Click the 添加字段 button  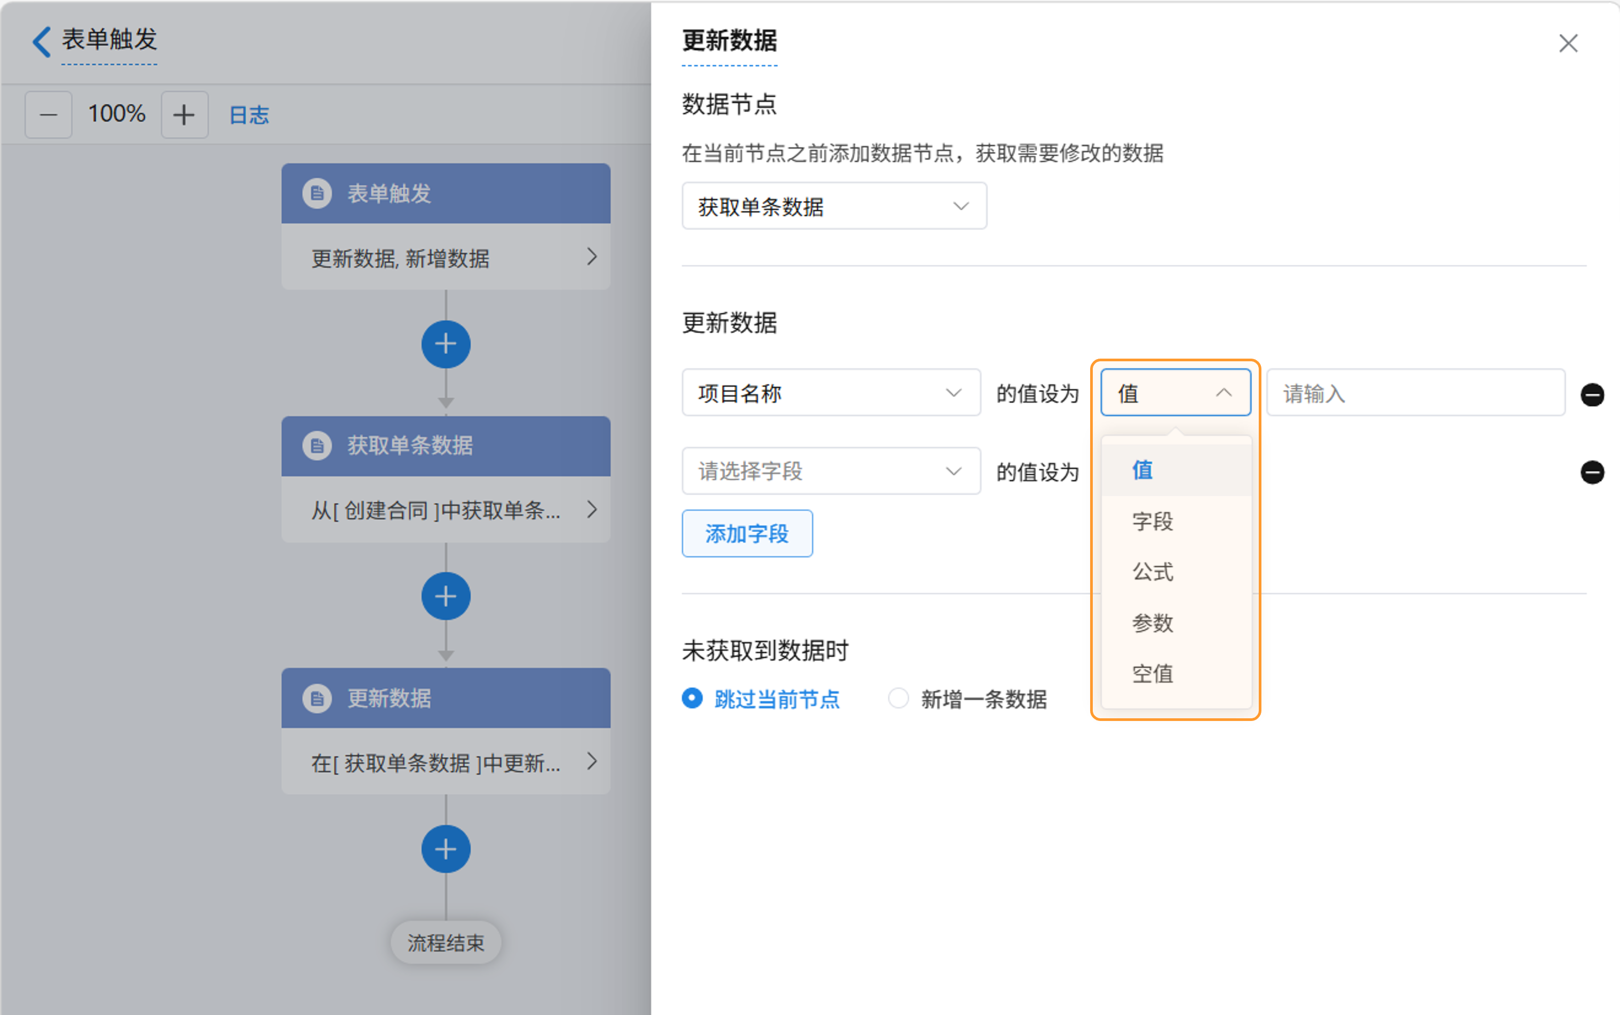[747, 534]
